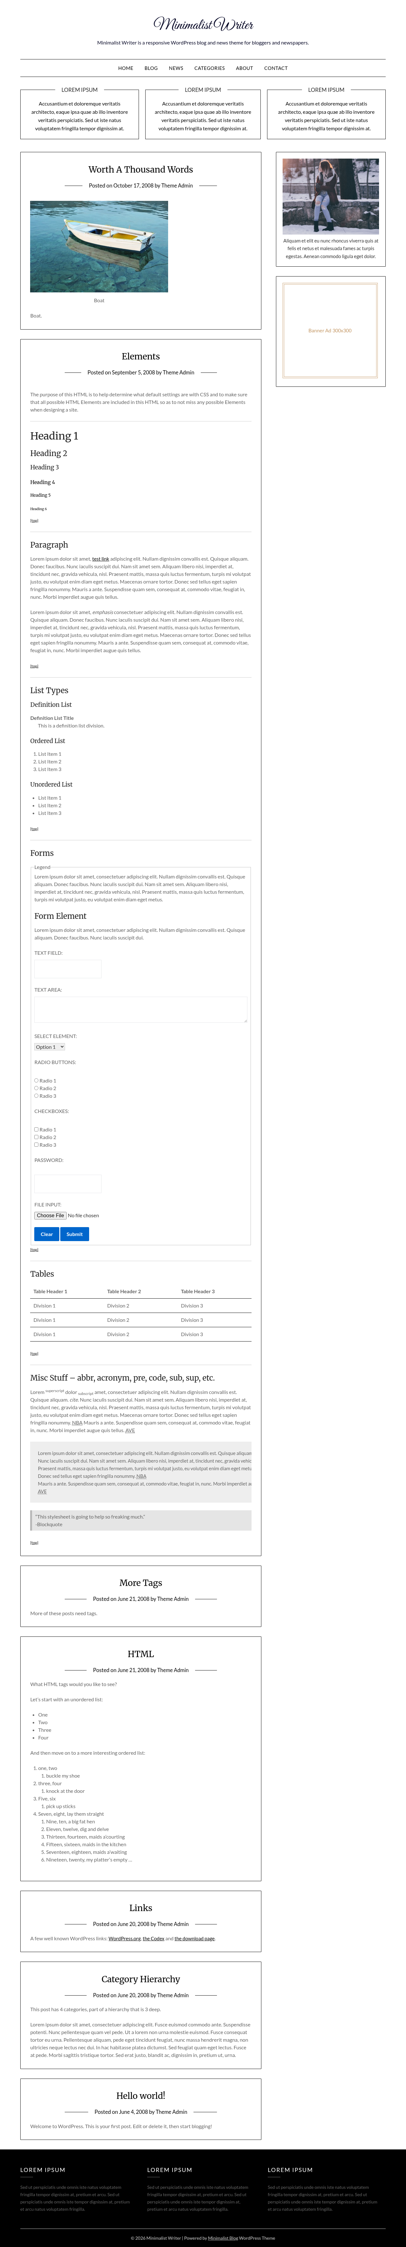Focus the Password input field

point(68,1184)
